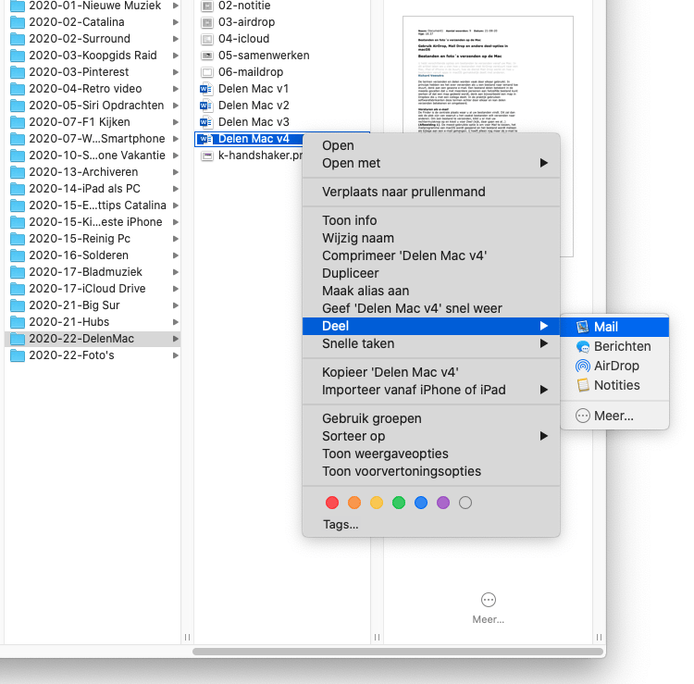694x684 pixels.
Task: Apply the orange tag color
Action: click(354, 503)
